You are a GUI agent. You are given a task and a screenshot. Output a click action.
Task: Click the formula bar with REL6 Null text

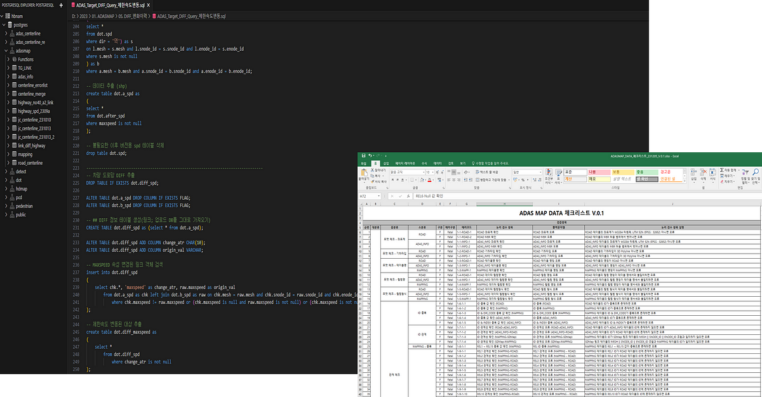[x=587, y=196]
